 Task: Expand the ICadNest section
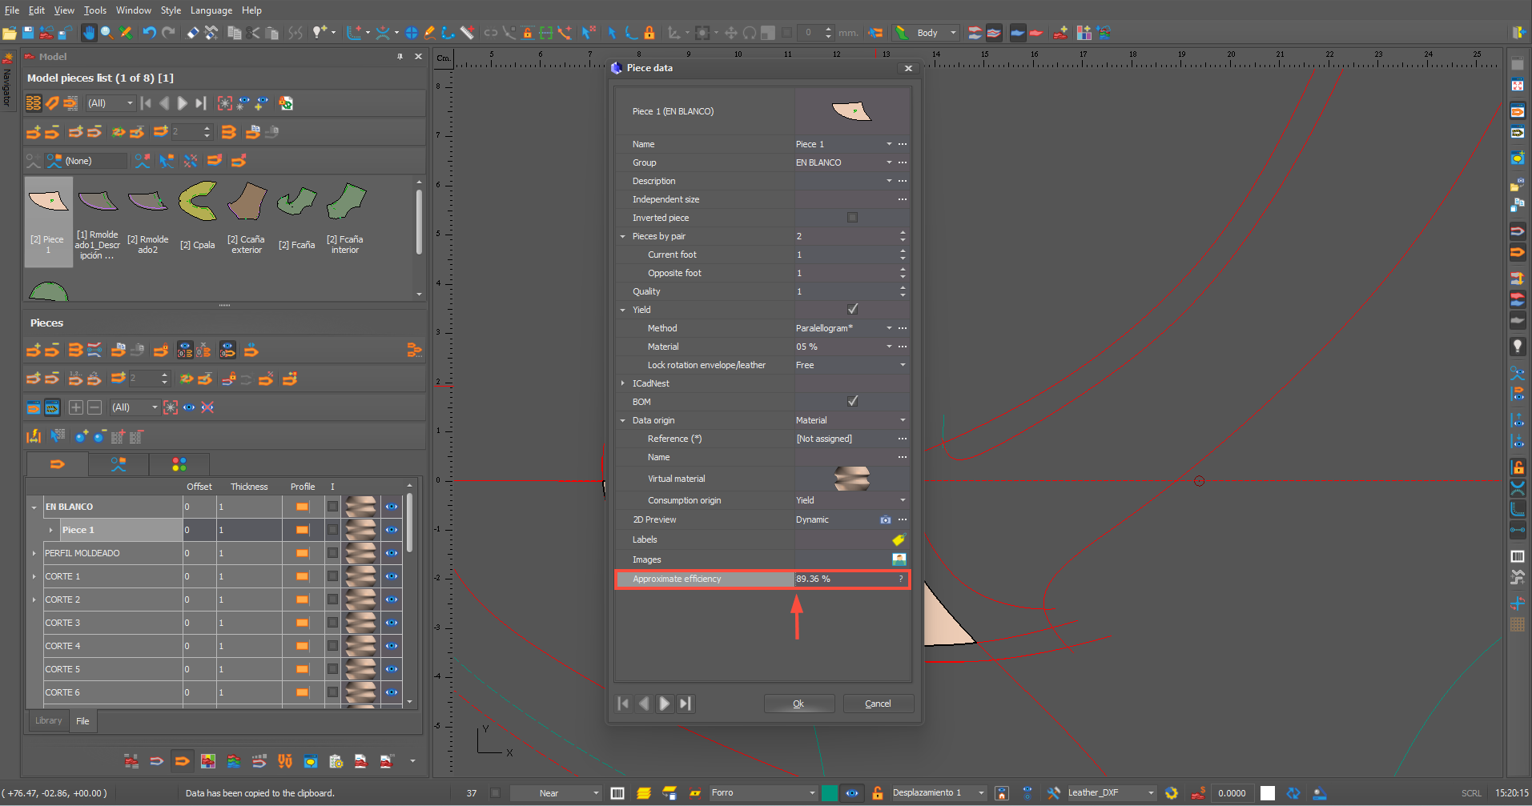[623, 383]
